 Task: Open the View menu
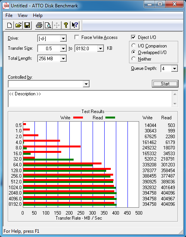tap(22, 15)
